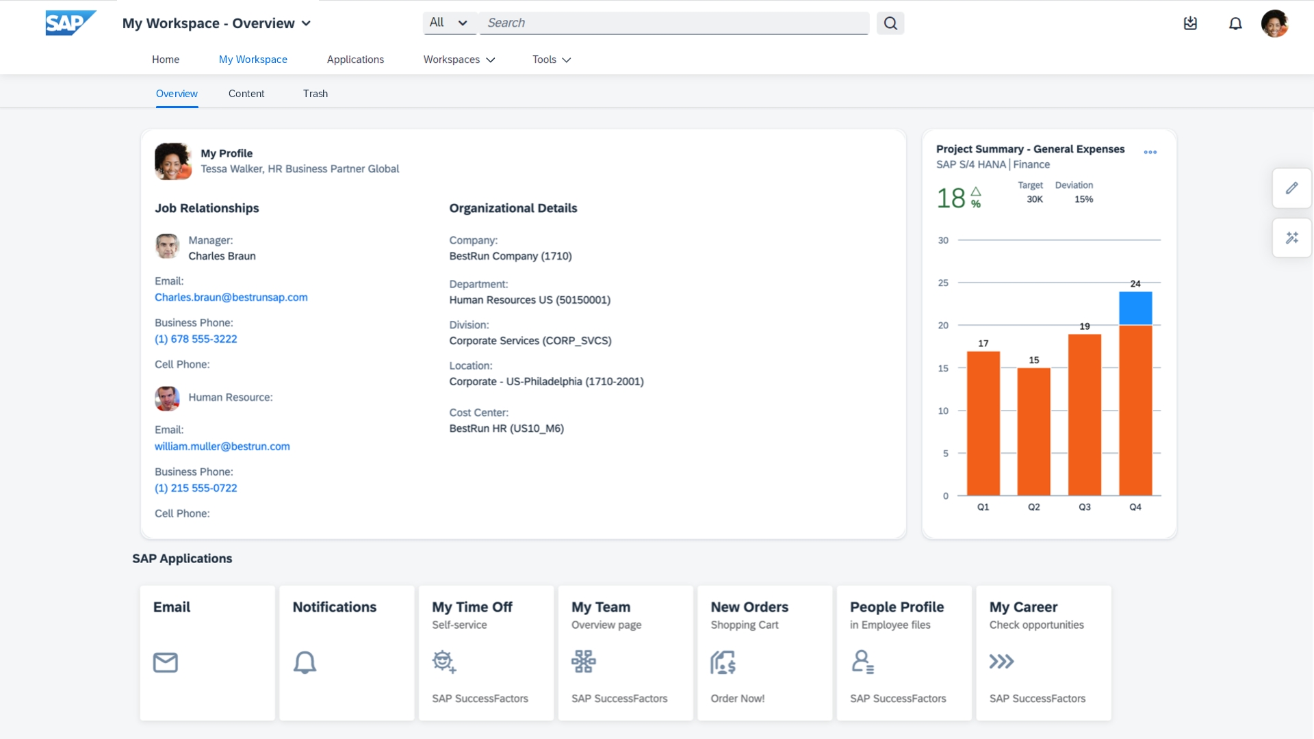Expand the Tools menu
Viewport: 1314px width, 739px height.
pyautogui.click(x=551, y=60)
